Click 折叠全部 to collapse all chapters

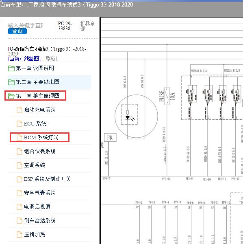pos(88,26)
